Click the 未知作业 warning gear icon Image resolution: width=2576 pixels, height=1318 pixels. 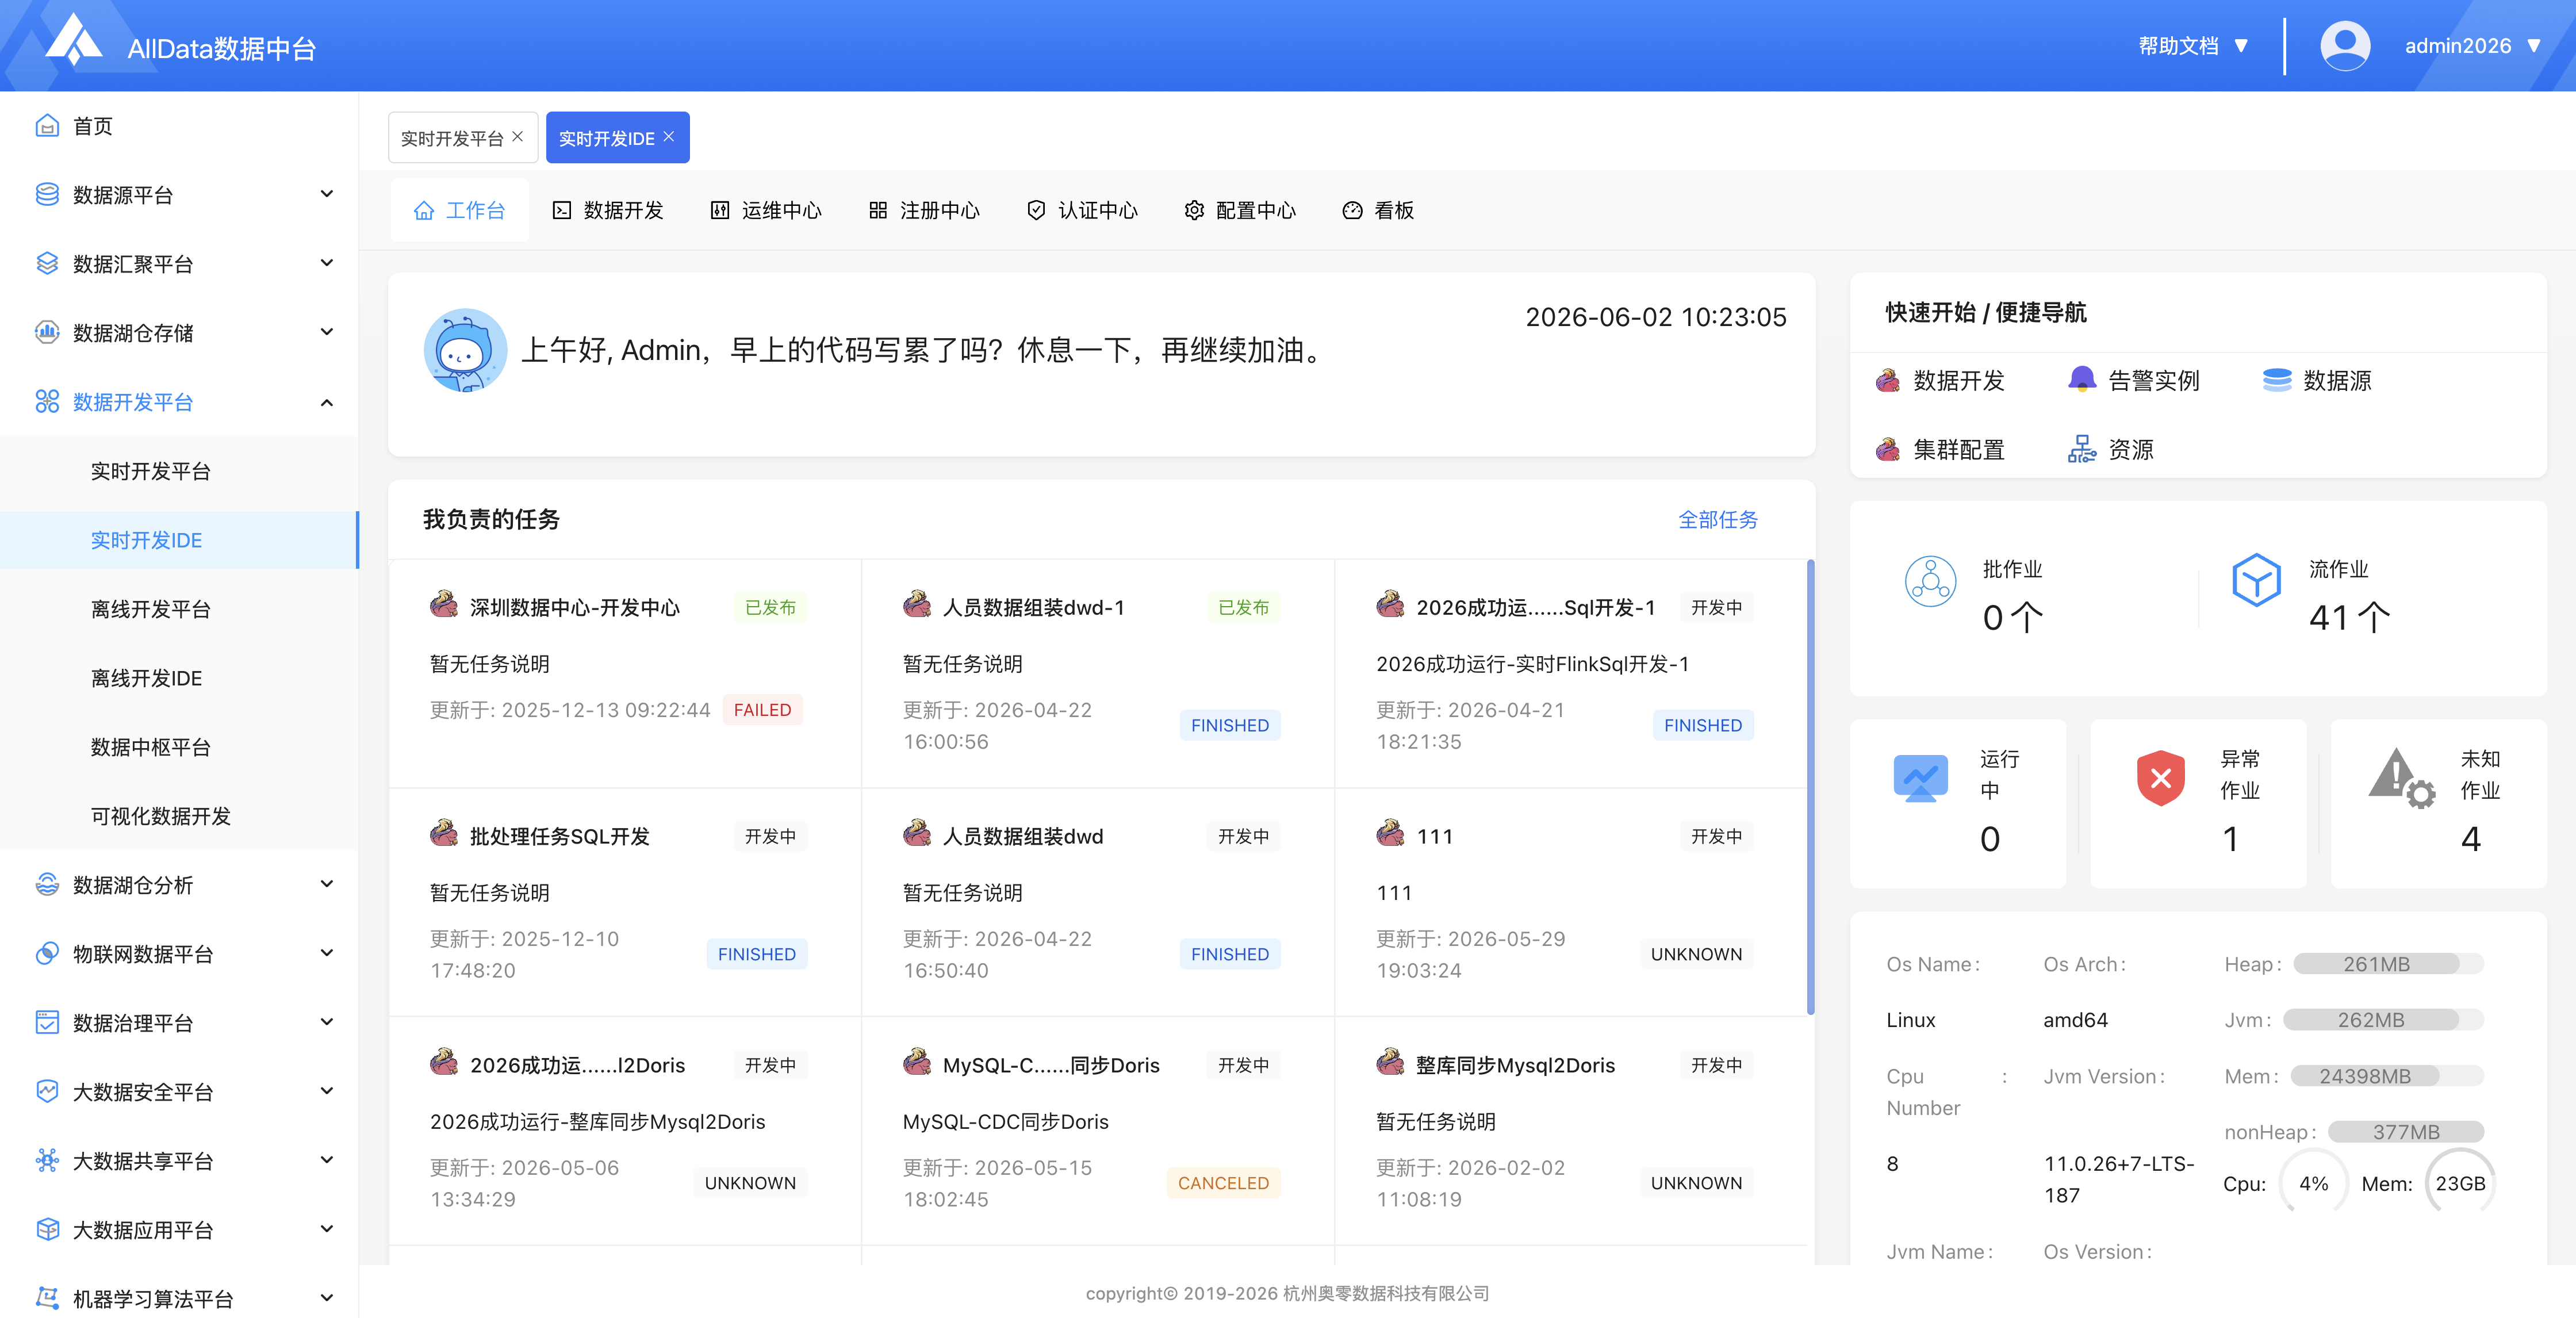coord(2401,778)
